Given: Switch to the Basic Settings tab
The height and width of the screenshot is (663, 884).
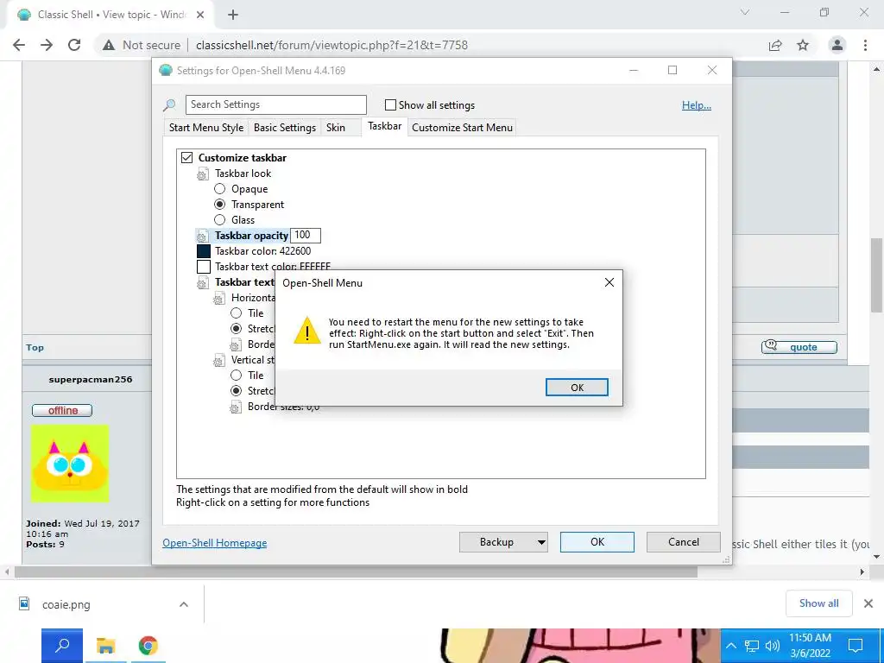Looking at the screenshot, I should (x=285, y=128).
